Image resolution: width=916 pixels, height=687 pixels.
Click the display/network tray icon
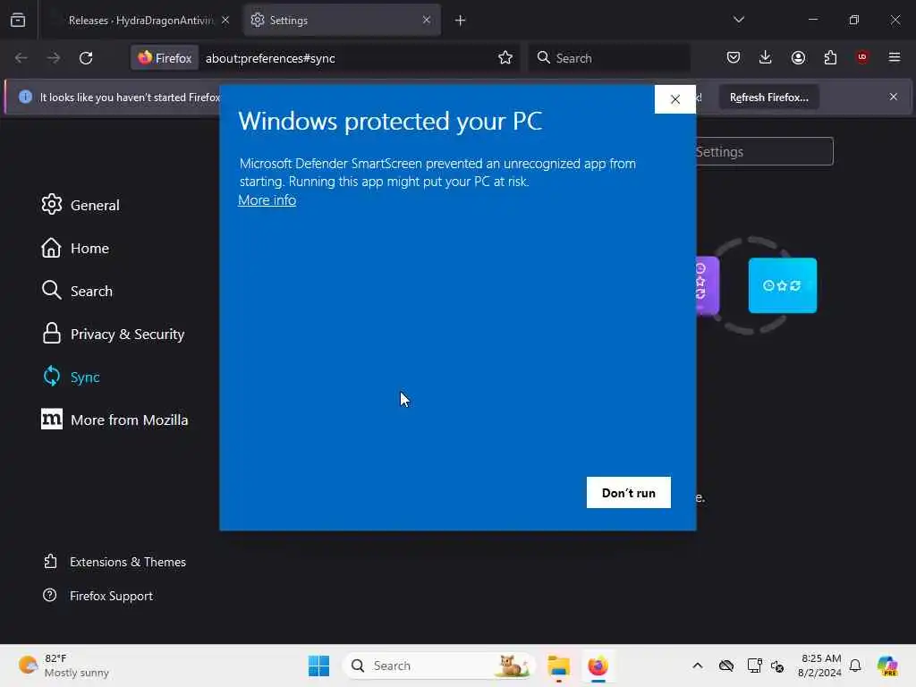754,666
